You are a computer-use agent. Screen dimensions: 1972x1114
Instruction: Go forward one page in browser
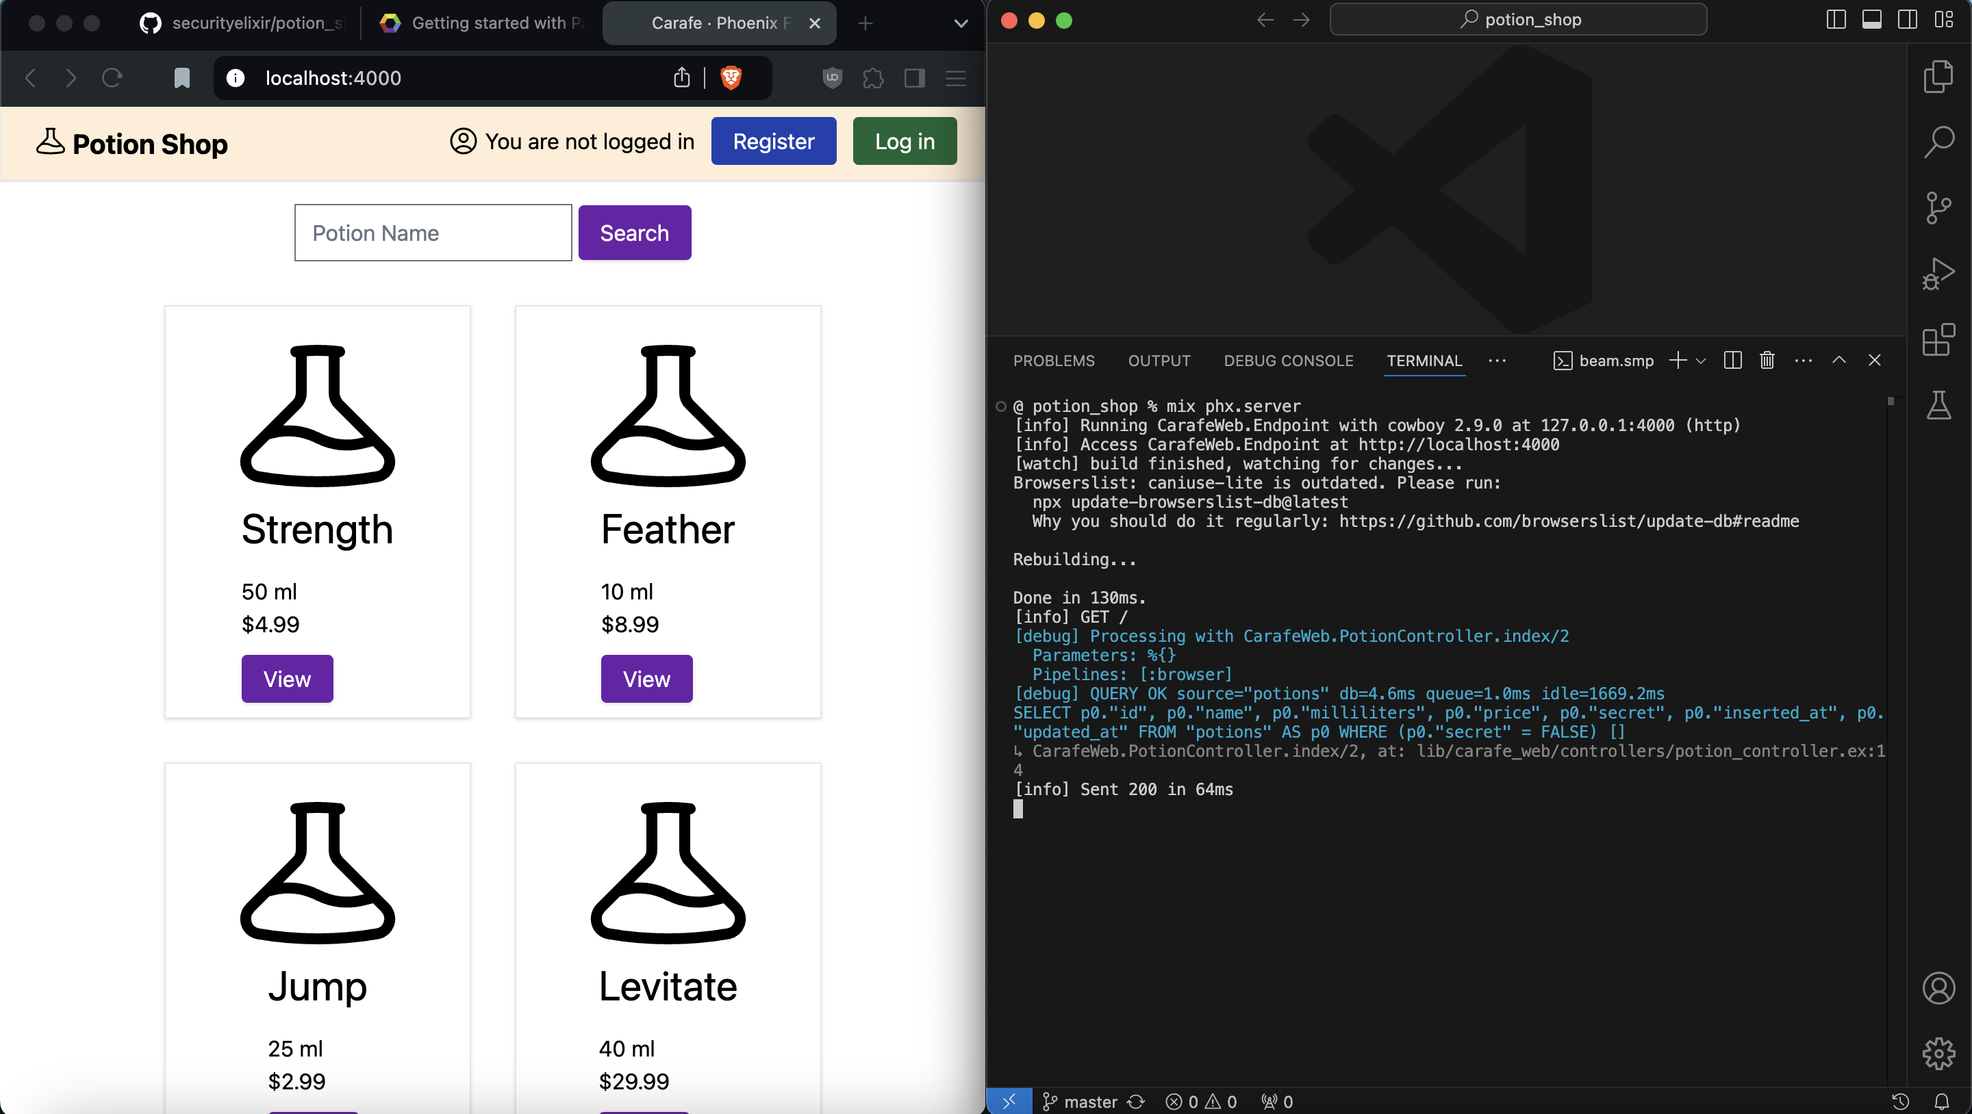click(x=71, y=78)
